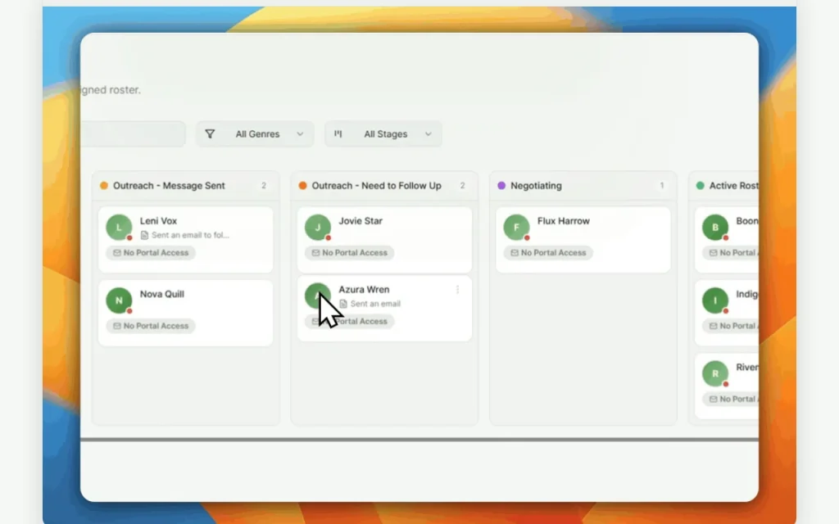This screenshot has height=524, width=839.
Task: Click the "Sent an email" note under Azura Wren
Action: [x=370, y=304]
